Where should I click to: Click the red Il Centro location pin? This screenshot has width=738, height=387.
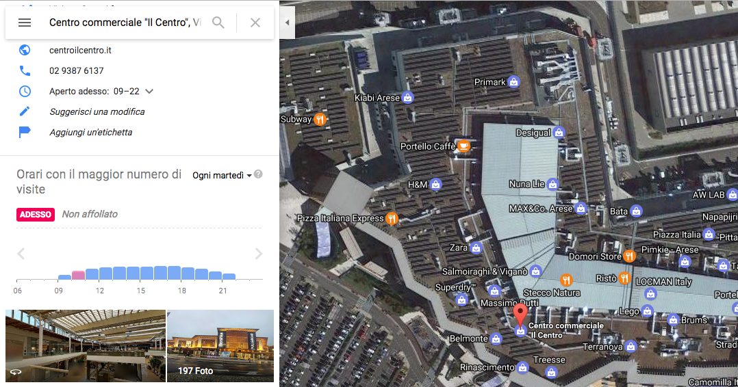(520, 315)
